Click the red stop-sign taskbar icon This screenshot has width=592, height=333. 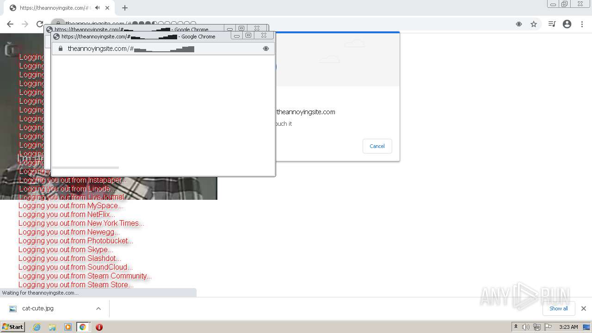pyautogui.click(x=99, y=327)
